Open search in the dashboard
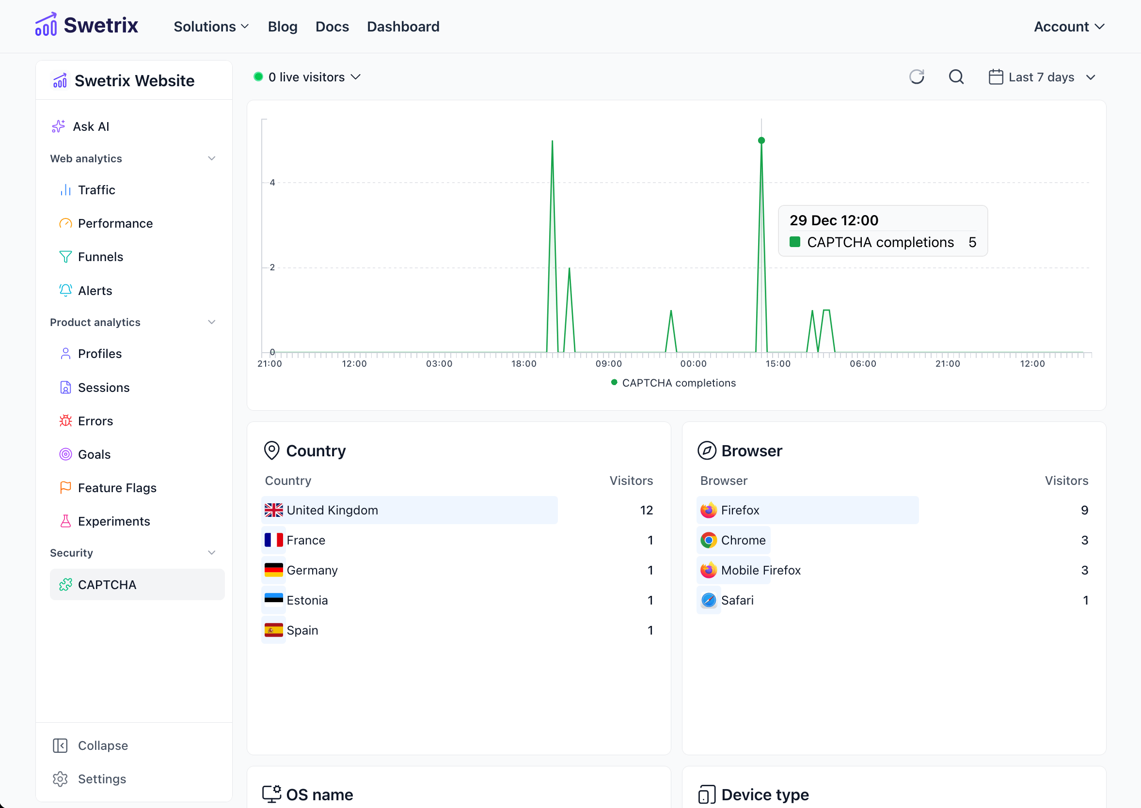Viewport: 1141px width, 808px height. [x=956, y=77]
